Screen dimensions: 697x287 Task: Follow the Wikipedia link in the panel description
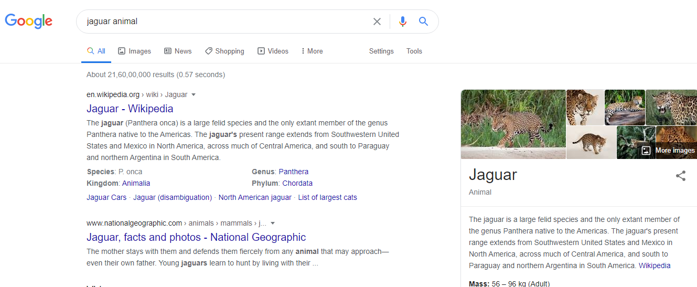[655, 265]
